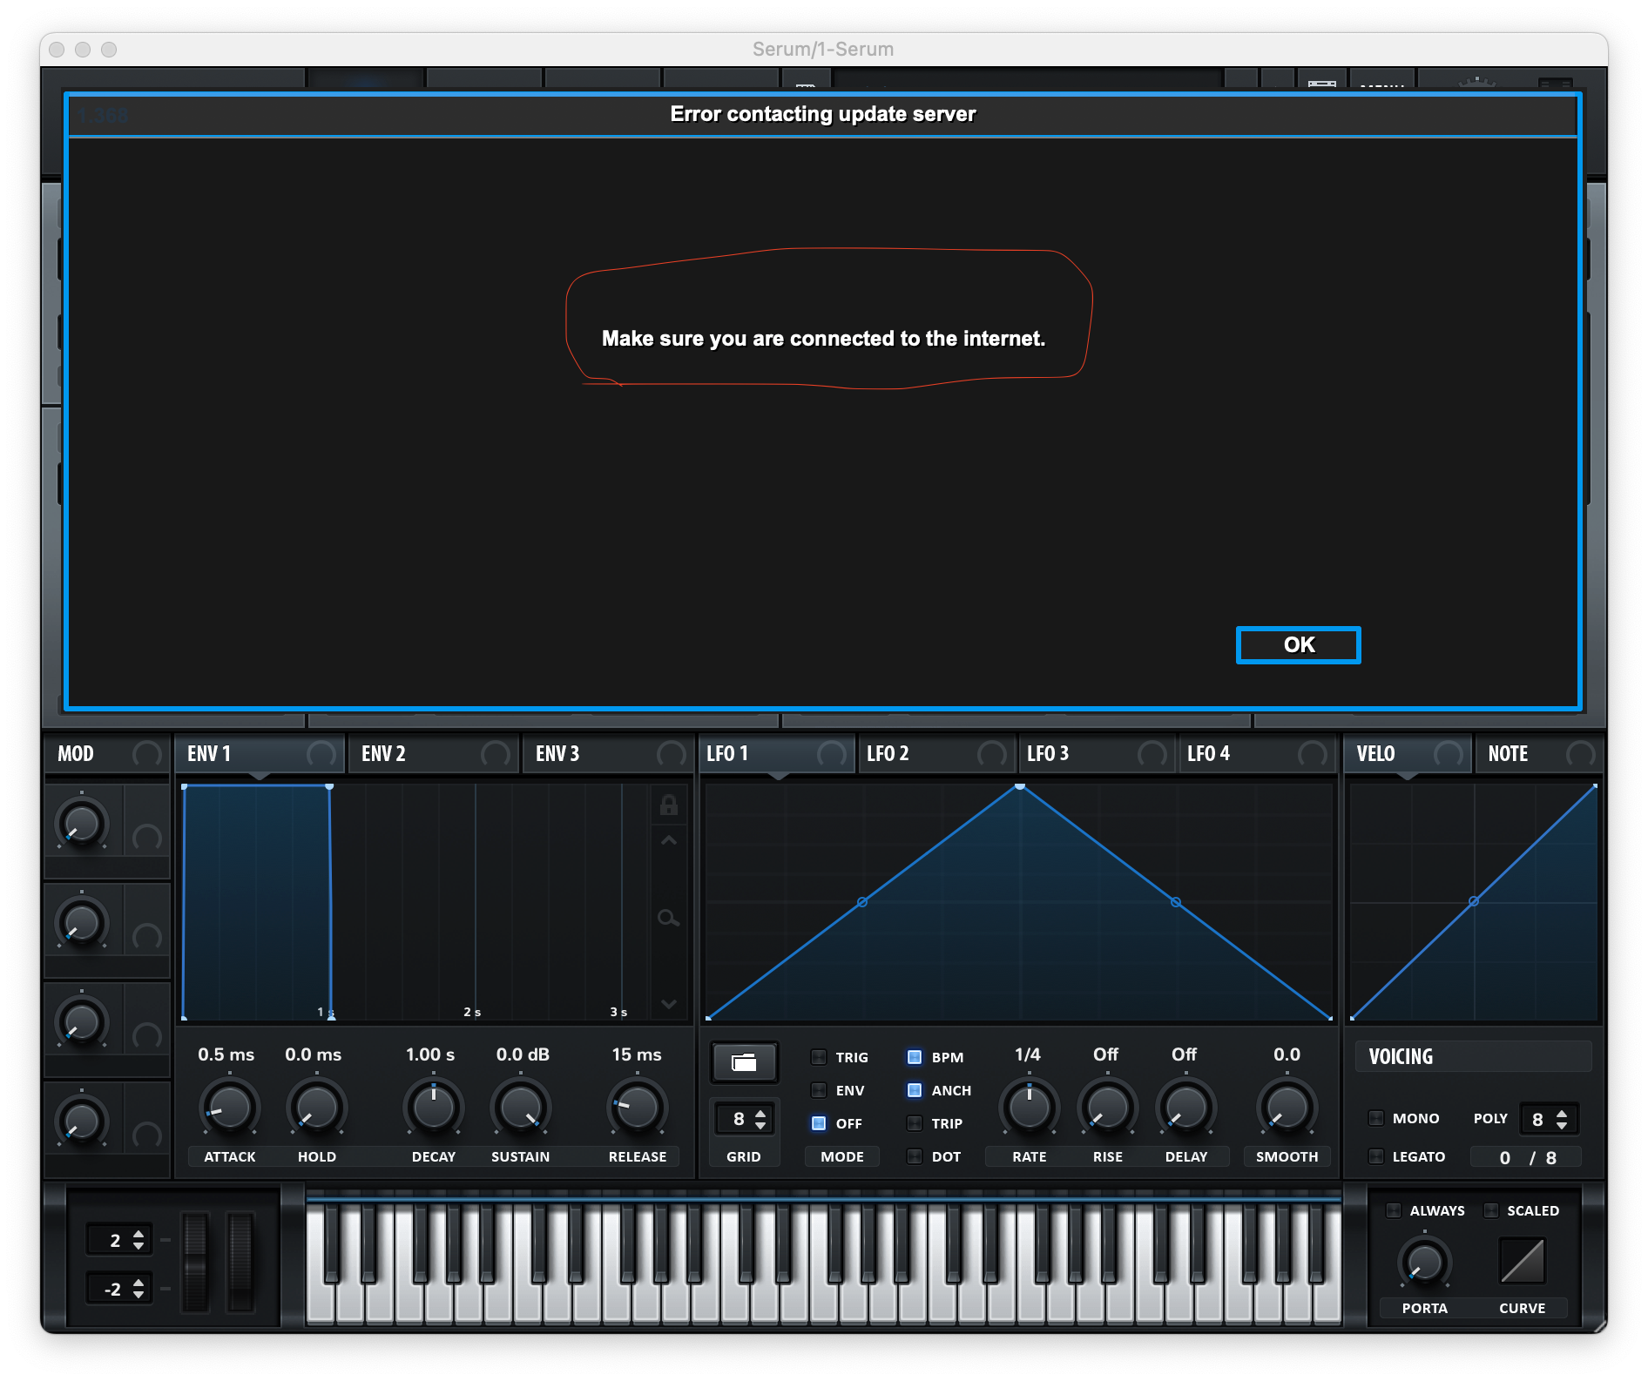Click the ATTACK knob

230,1108
